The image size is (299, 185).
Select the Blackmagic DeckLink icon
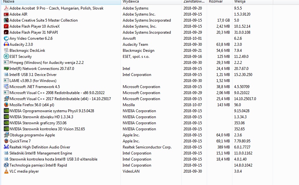pos(6,51)
